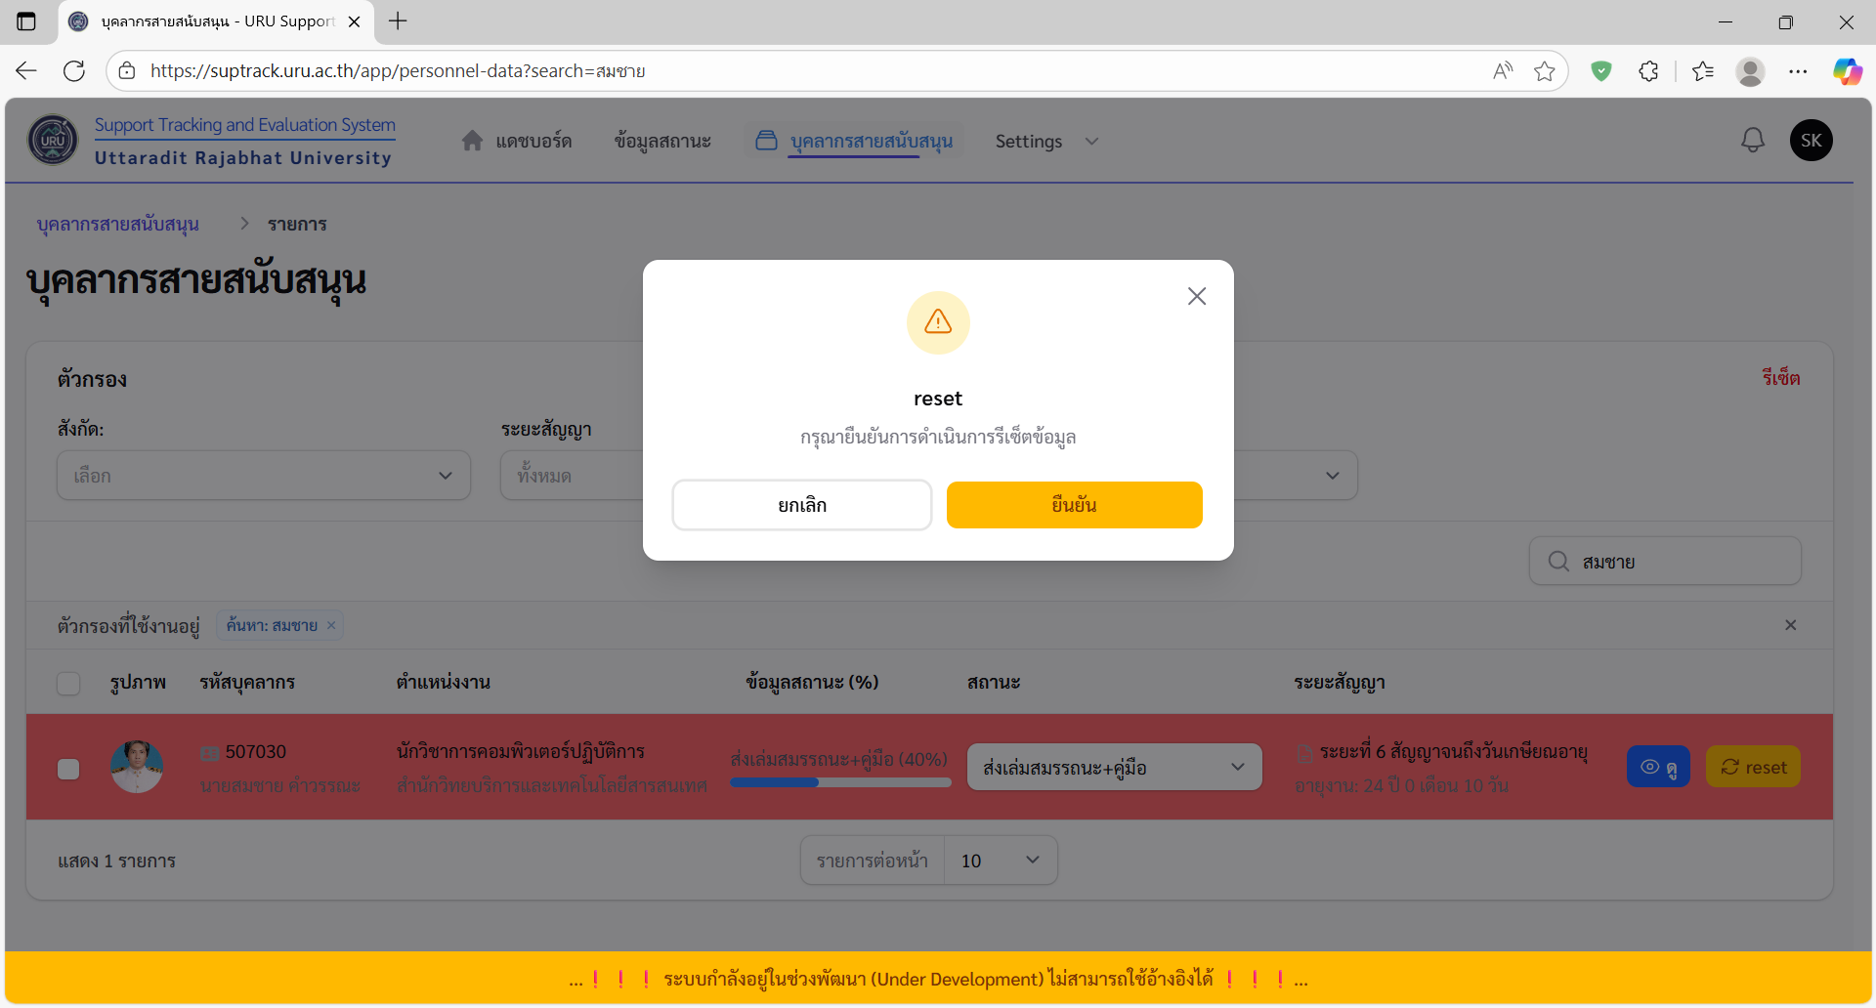This screenshot has width=1876, height=1008.
Task: Click the document icon before ระยะที่ 6
Action: pos(1305,752)
